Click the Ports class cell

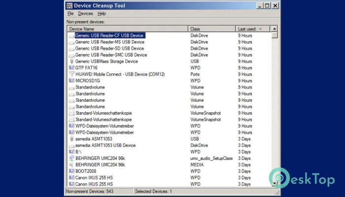[x=195, y=74]
